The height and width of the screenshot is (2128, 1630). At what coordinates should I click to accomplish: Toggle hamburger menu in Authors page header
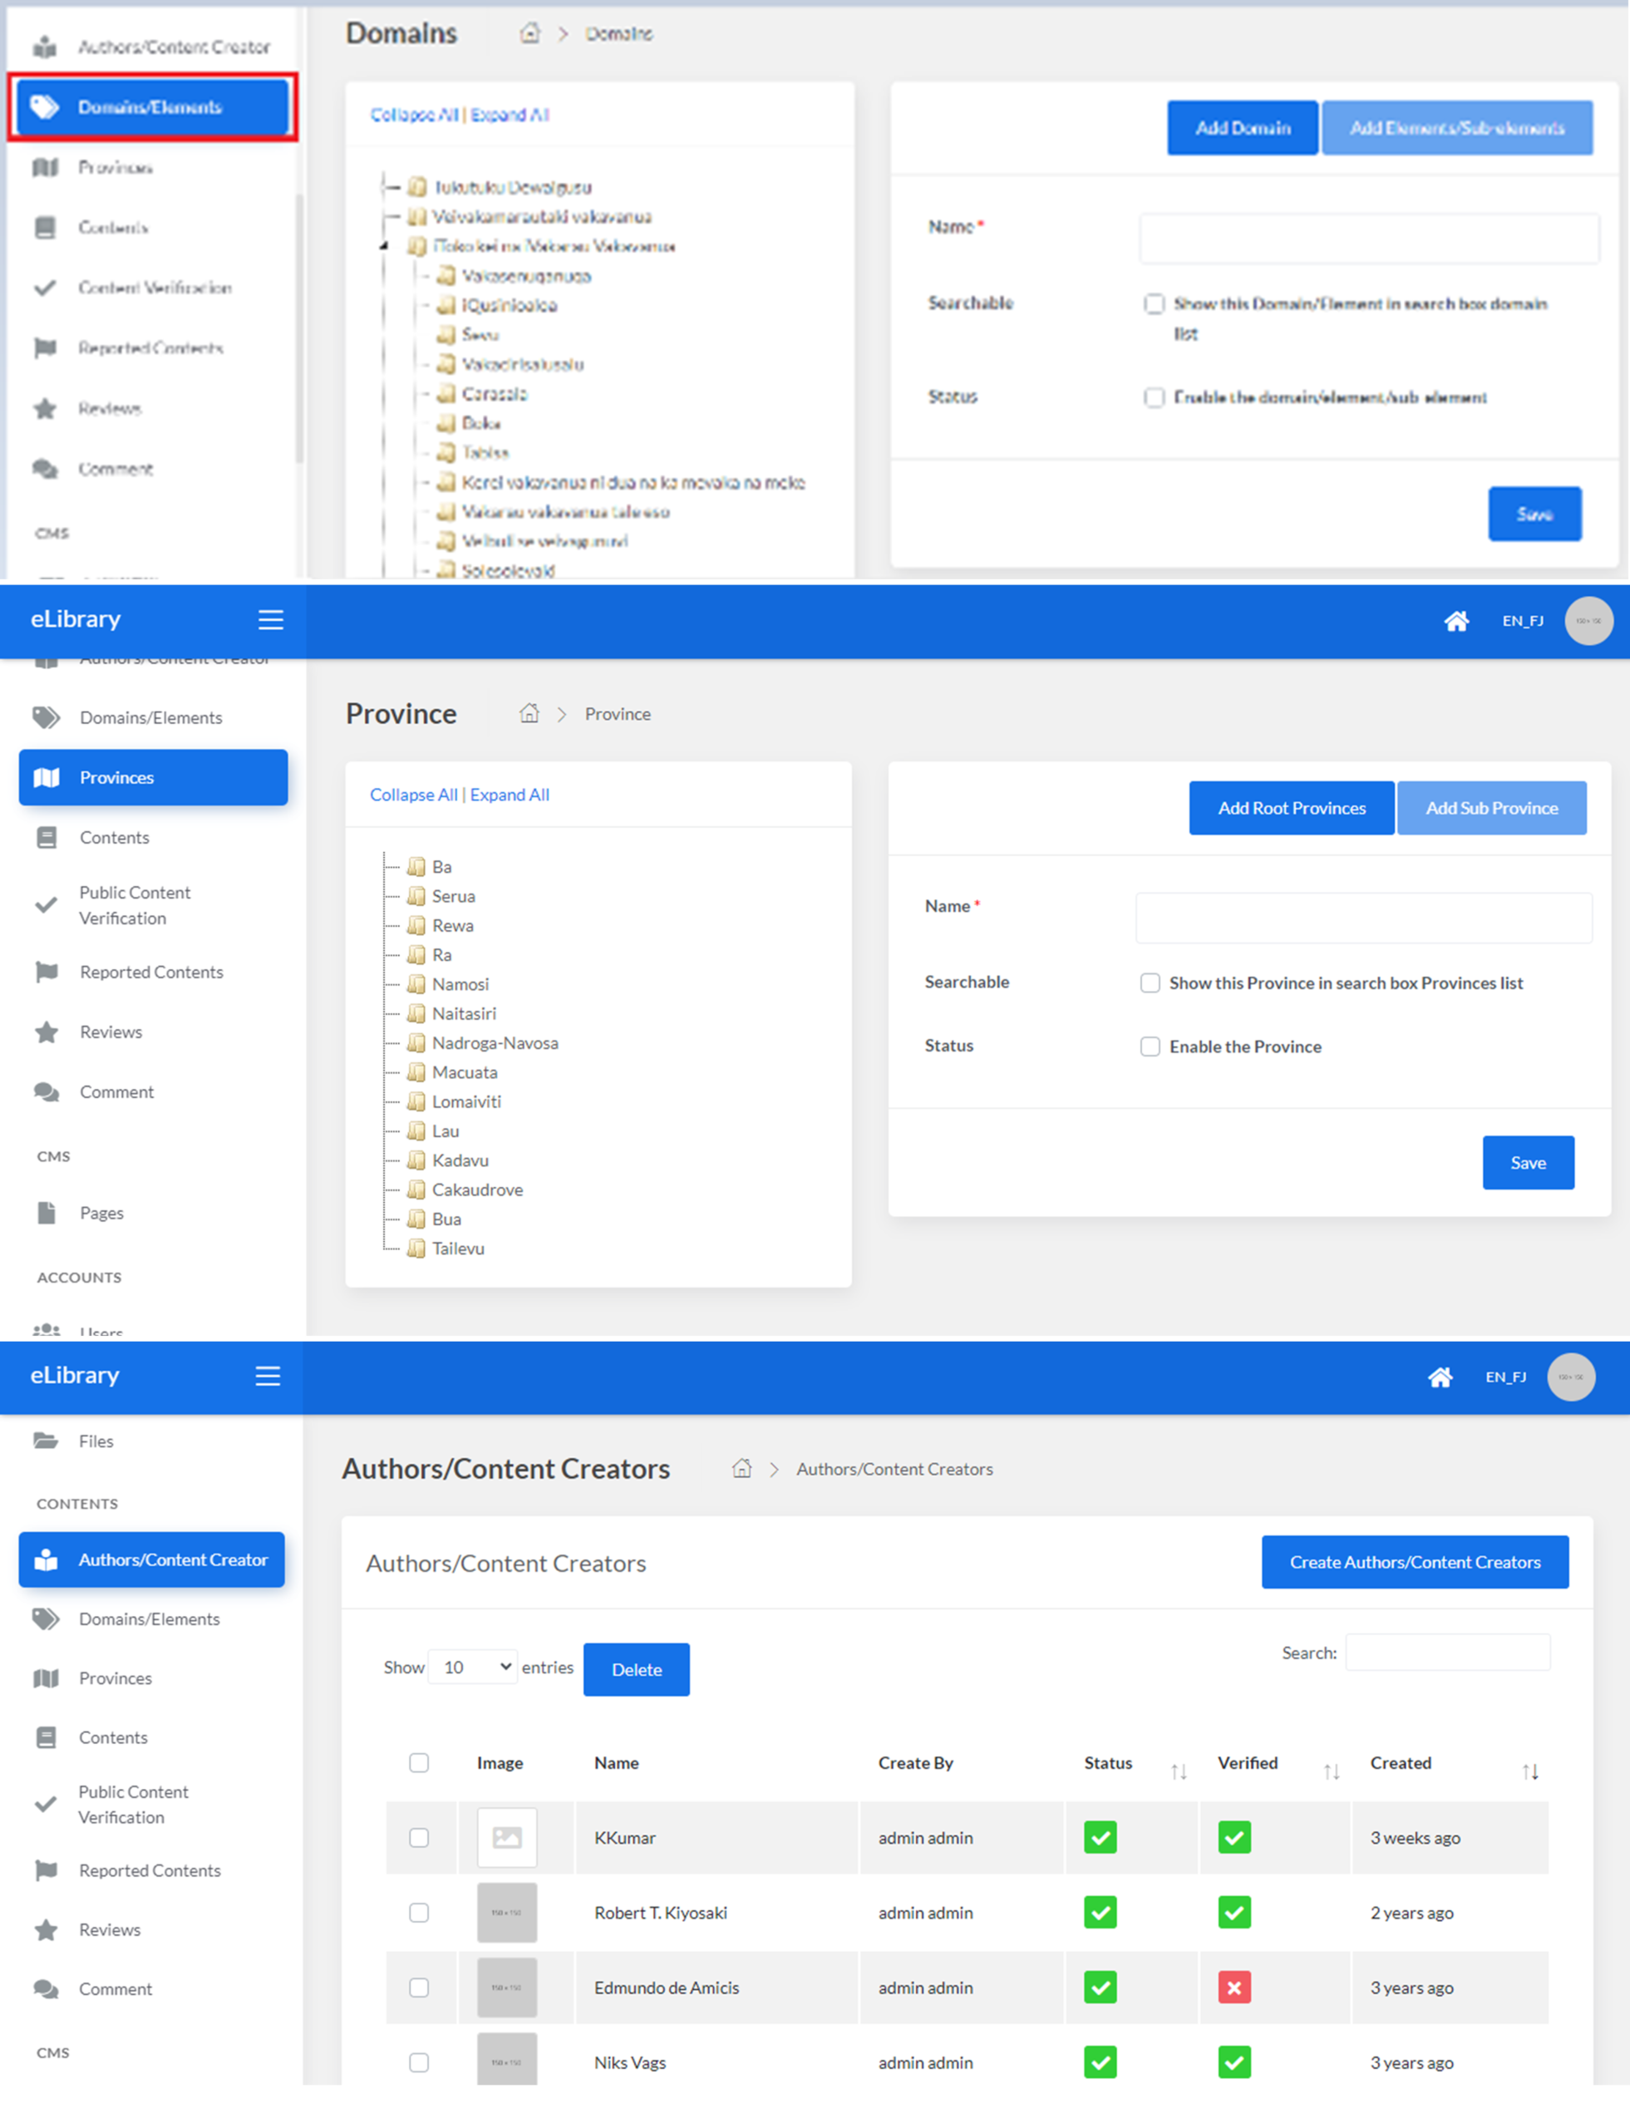click(268, 1376)
